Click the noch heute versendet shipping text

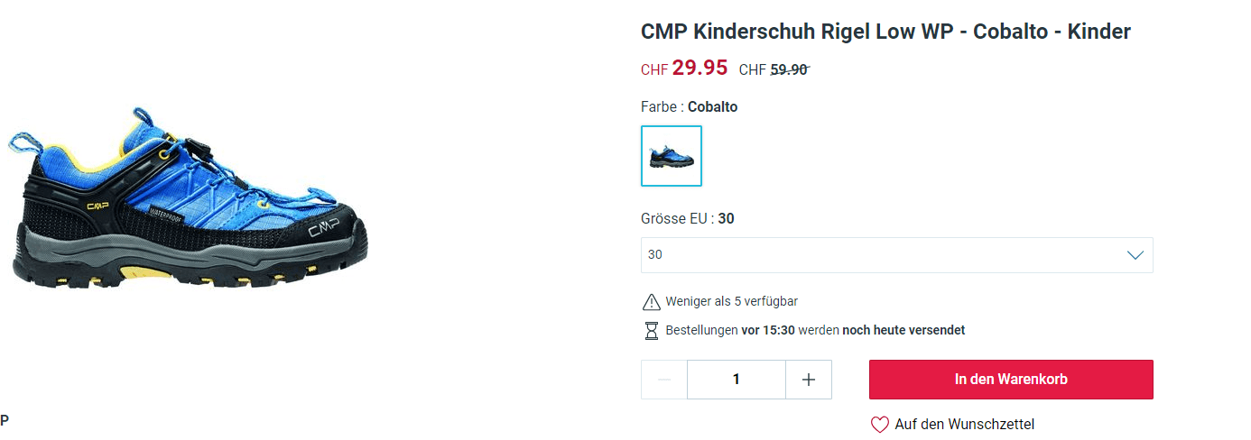pyautogui.click(x=903, y=331)
